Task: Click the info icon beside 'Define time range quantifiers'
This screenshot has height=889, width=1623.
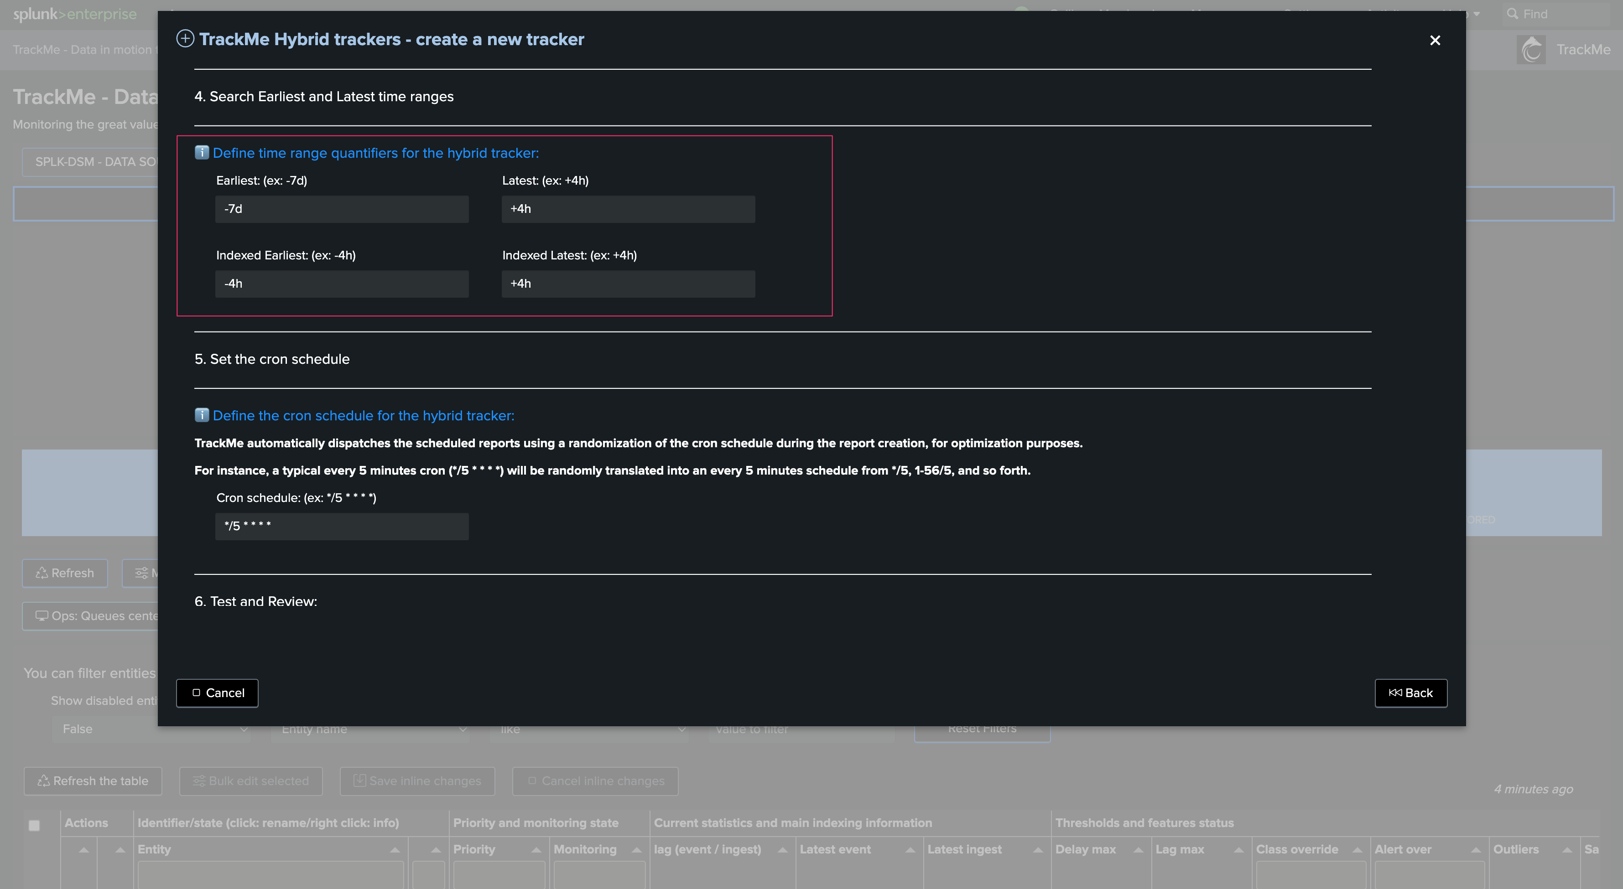Action: click(x=202, y=152)
